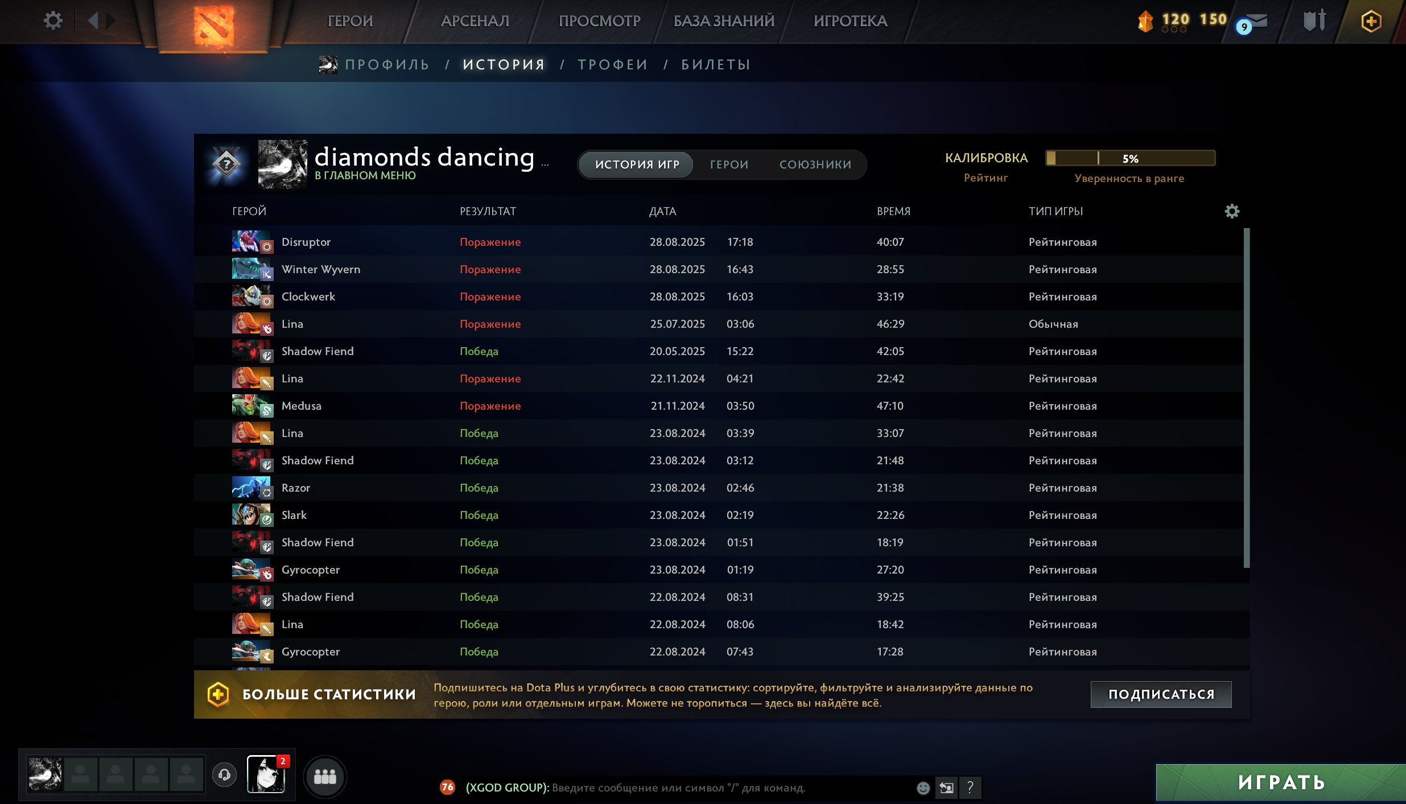The image size is (1406, 804).
Task: Click the Dota Plus hexagon icon top right
Action: tap(1371, 22)
